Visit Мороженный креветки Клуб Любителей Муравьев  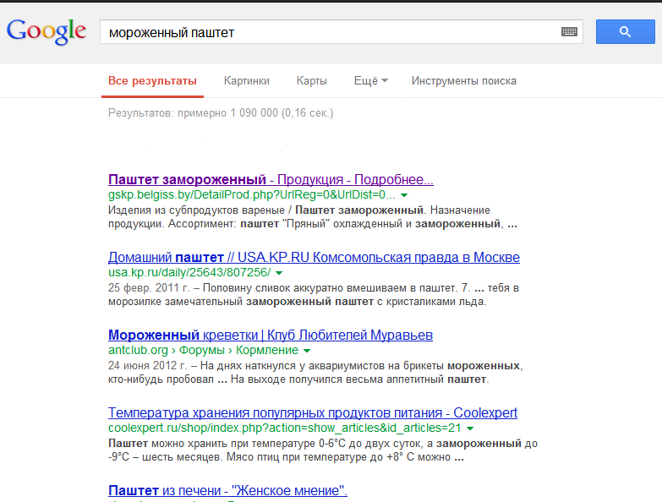(271, 335)
